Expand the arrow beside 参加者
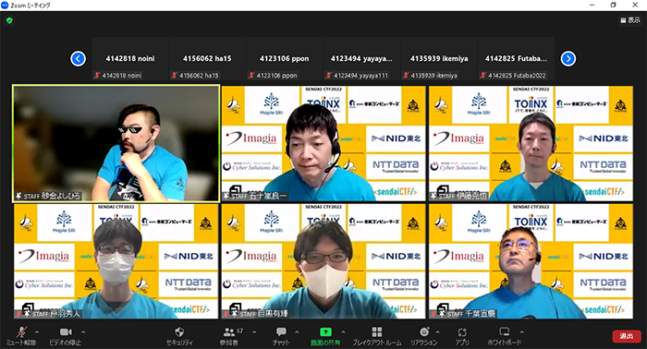The height and width of the screenshot is (349, 647). click(254, 331)
